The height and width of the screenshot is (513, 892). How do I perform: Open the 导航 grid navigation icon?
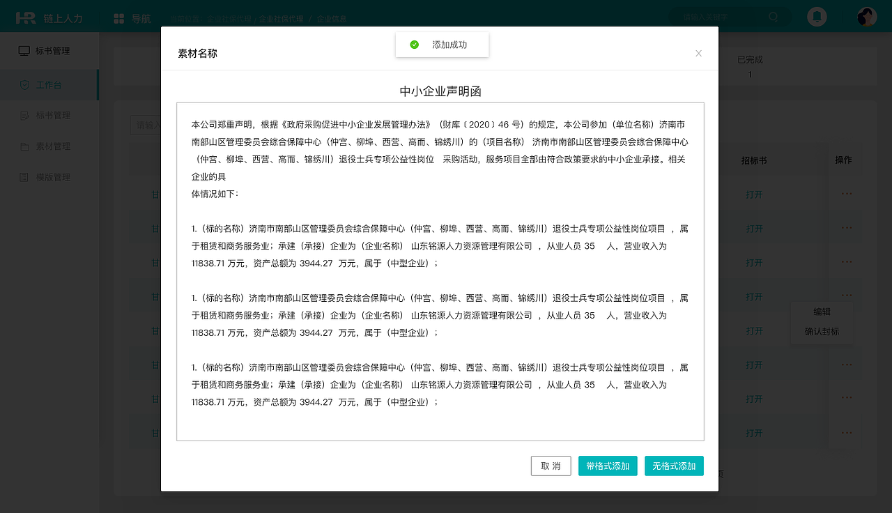tap(119, 18)
